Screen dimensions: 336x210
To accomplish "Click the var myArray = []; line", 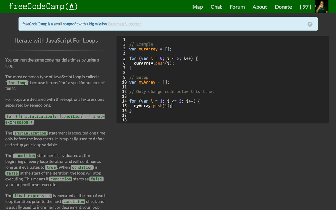I will click(x=149, y=82).
